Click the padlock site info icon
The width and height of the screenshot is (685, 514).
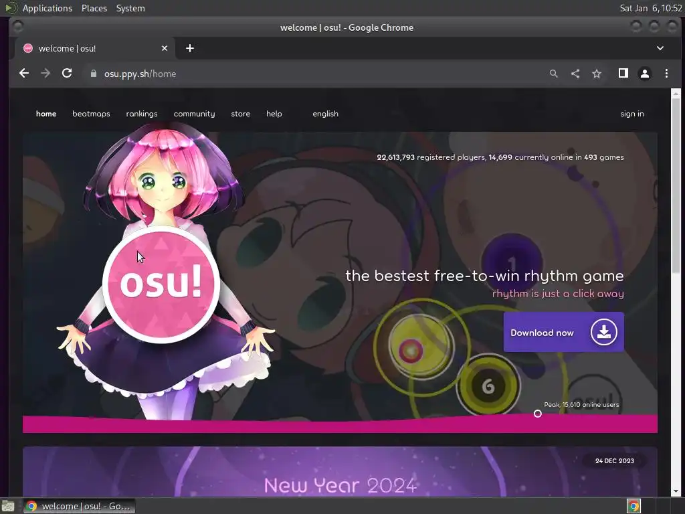coord(93,74)
